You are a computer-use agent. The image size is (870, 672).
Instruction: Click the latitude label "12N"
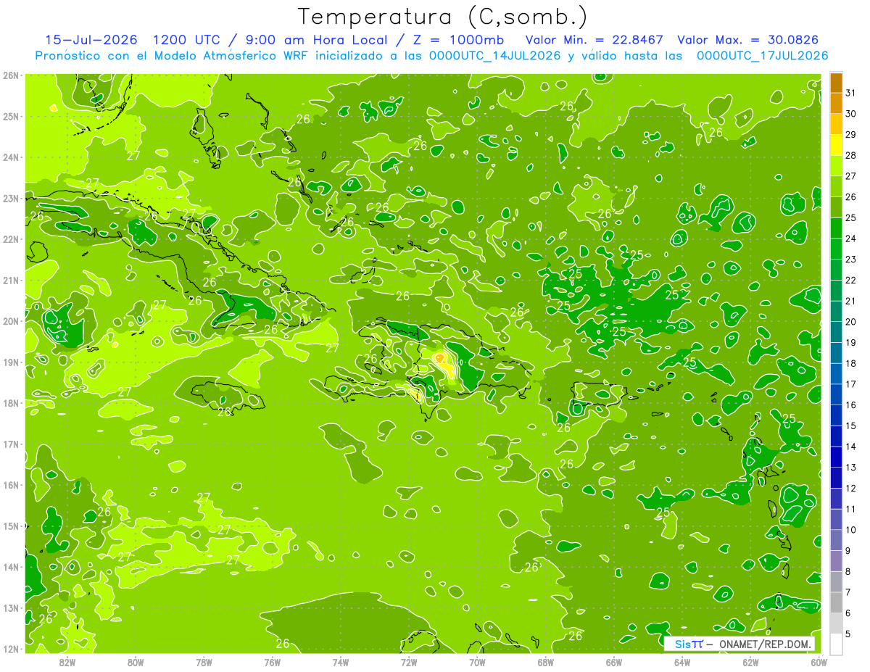pyautogui.click(x=11, y=649)
